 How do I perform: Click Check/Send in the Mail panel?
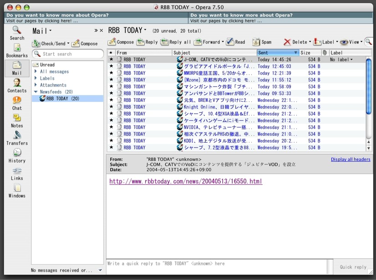(49, 43)
